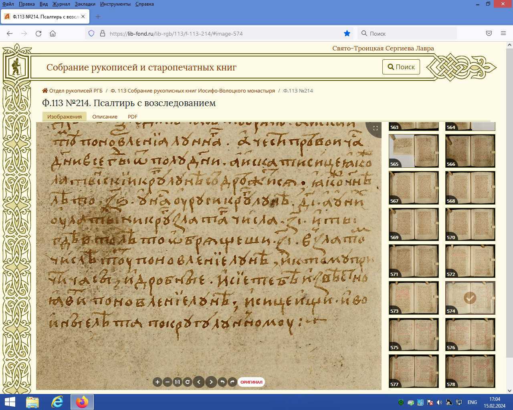Viewport: 513px width, 410px height.
Task: Open Ф. 113 Иосифо-Волоцкого монастыря collection link
Action: [193, 90]
